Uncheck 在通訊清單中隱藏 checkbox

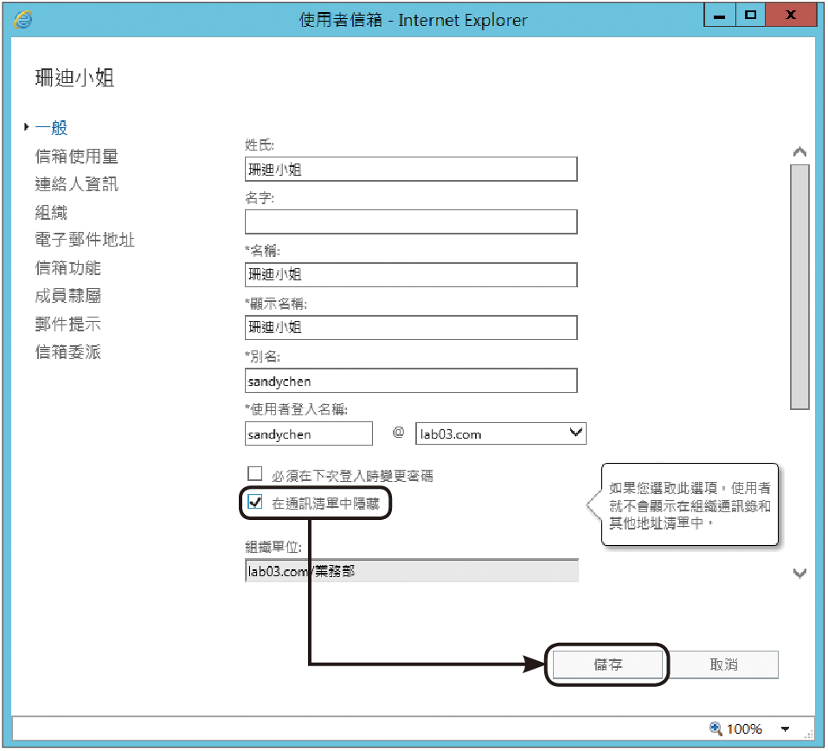click(255, 502)
